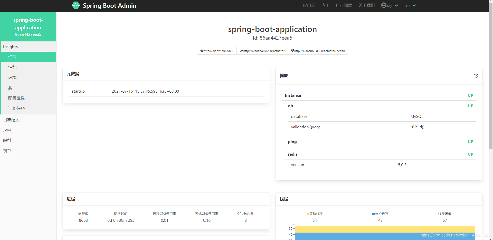Click the zxy user avatar icon
Screen dimensions: 493x240
click(384, 5)
